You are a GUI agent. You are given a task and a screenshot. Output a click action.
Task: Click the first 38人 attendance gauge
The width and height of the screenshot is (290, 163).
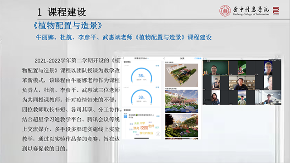(x=141, y=76)
